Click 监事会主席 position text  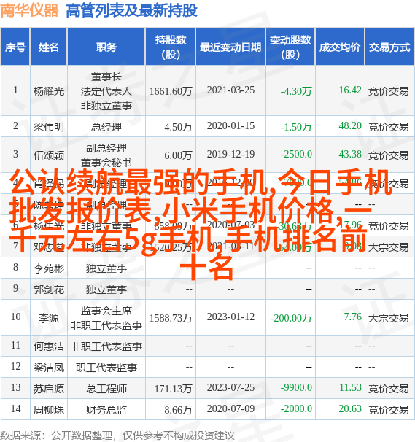(x=106, y=311)
